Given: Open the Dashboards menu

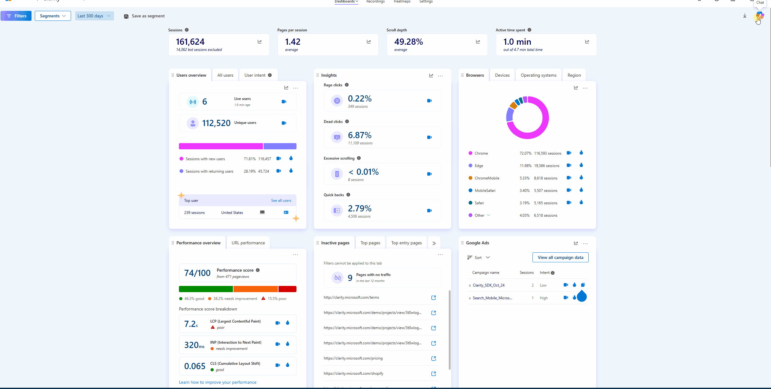Looking at the screenshot, I should 346,2.
